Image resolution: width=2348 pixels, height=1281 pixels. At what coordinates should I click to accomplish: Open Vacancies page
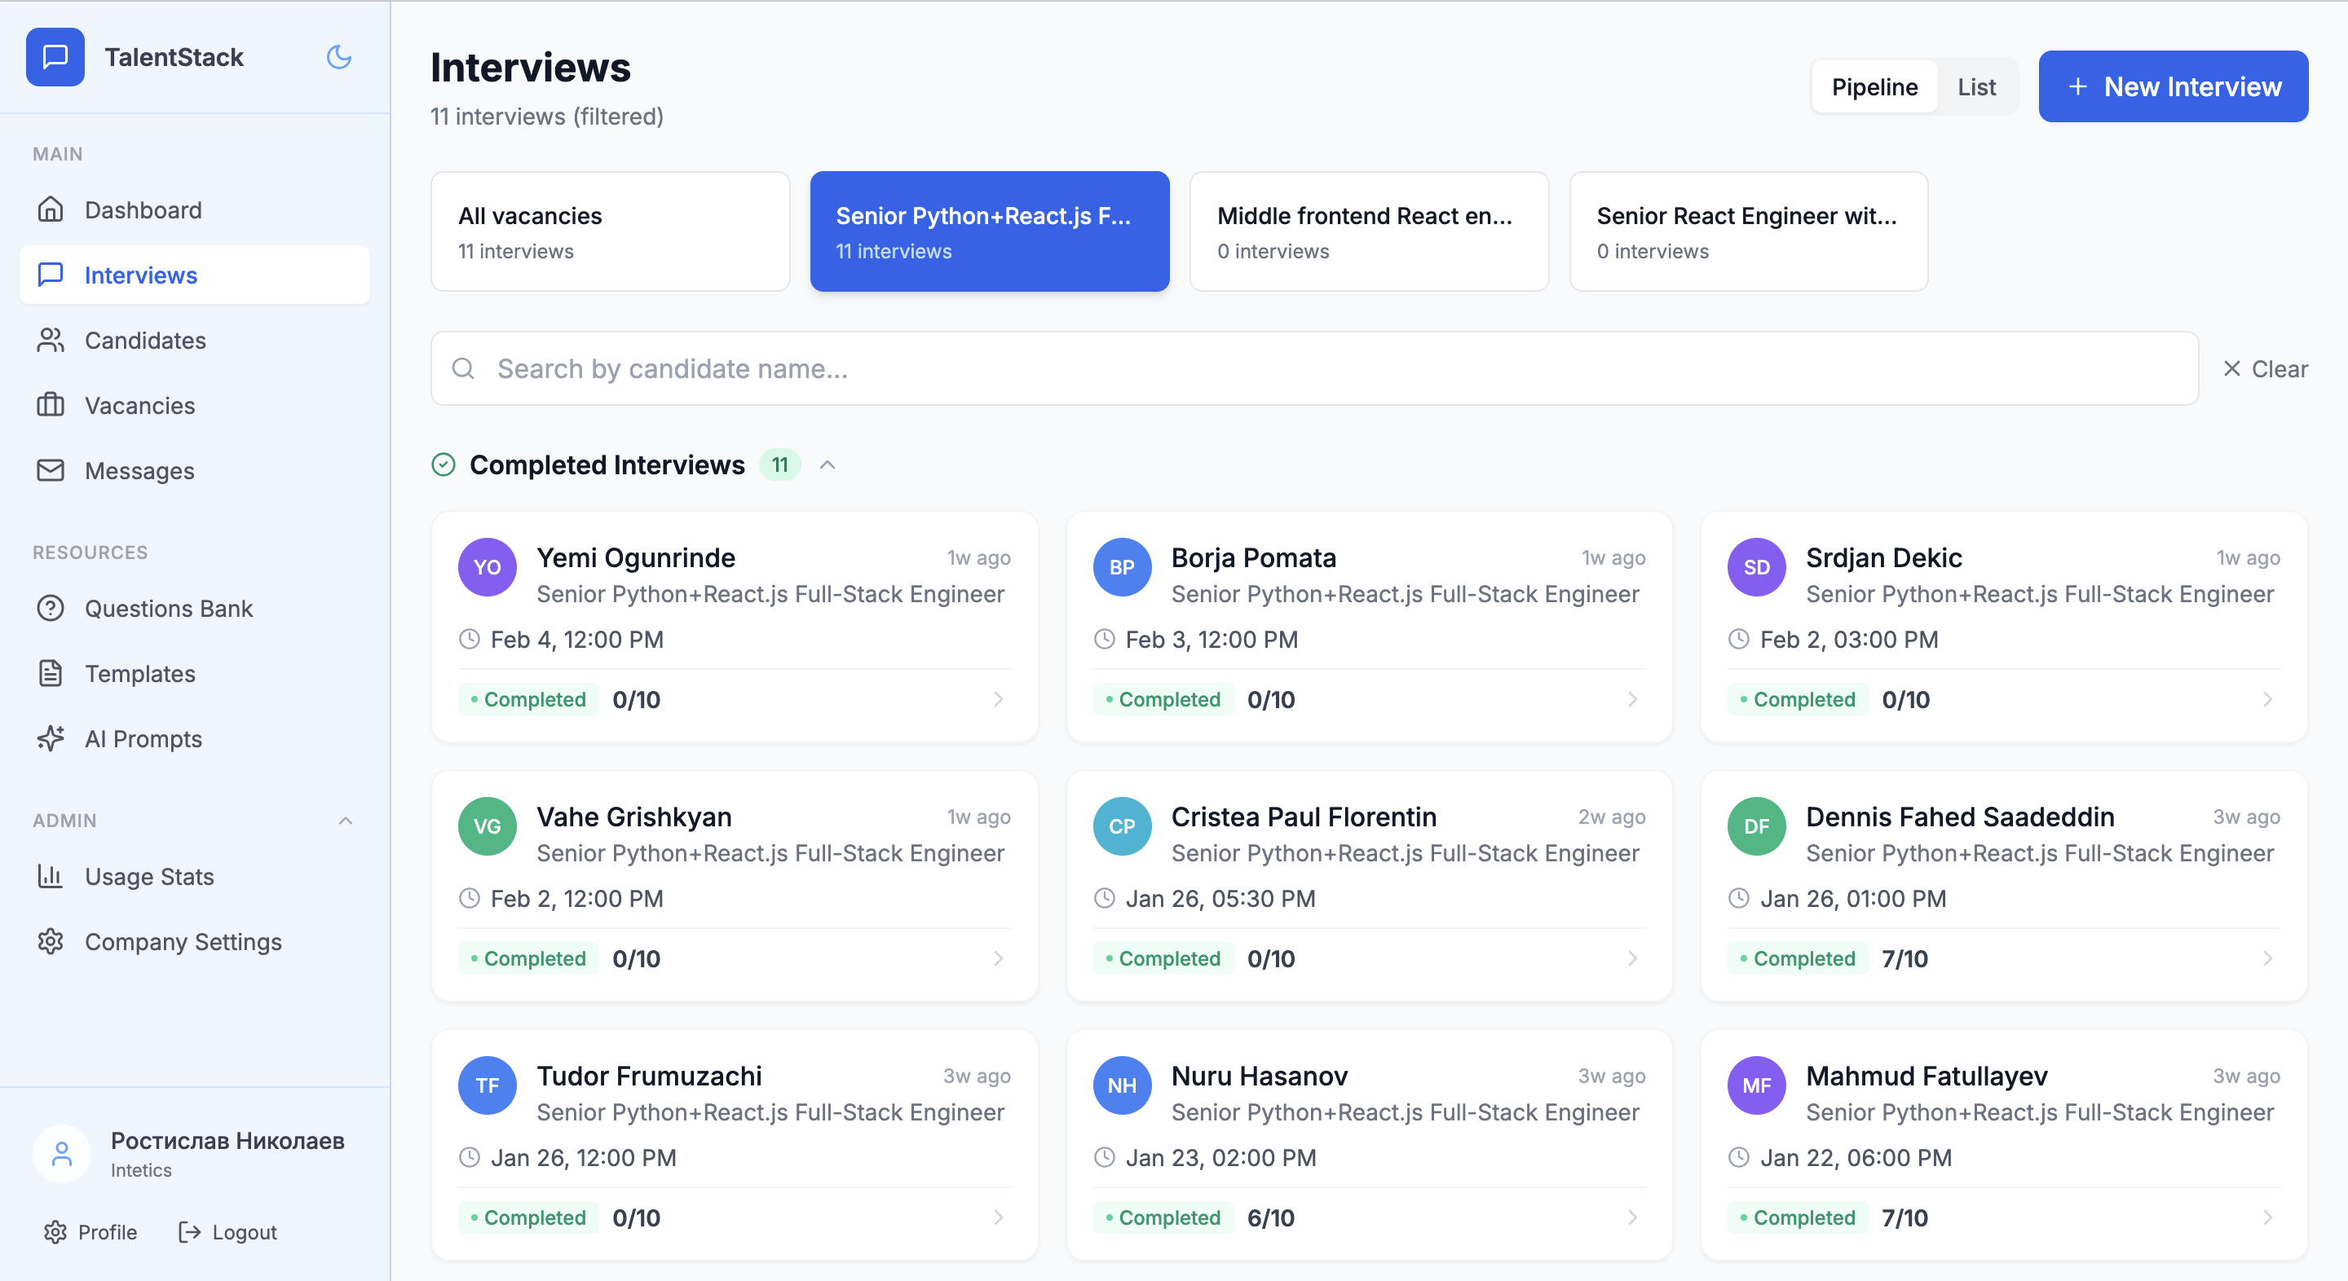(x=139, y=406)
